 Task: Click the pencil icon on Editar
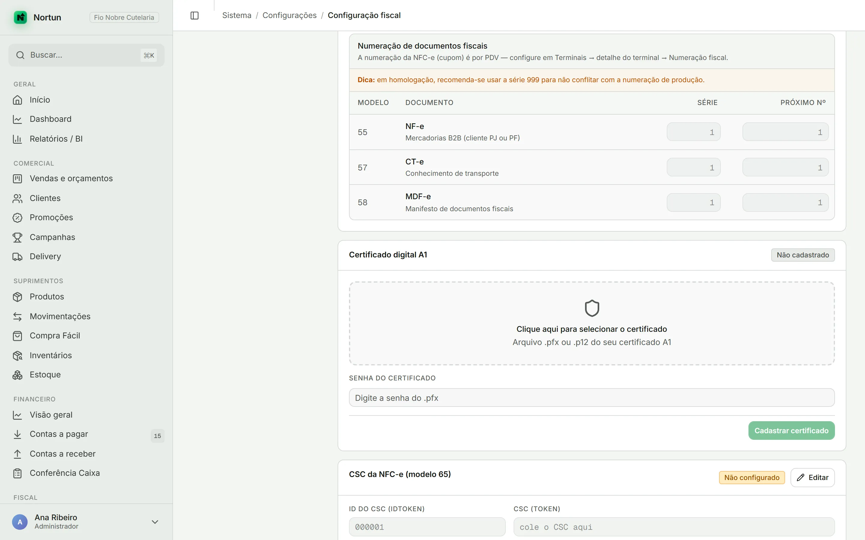pos(801,478)
